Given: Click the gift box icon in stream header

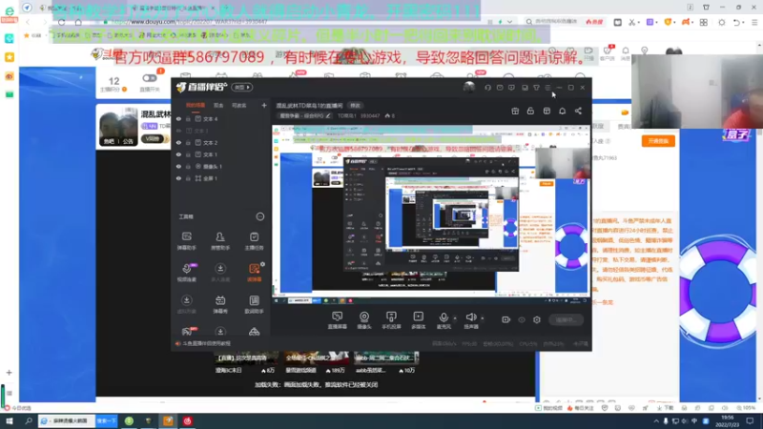Looking at the screenshot, I should click(515, 111).
